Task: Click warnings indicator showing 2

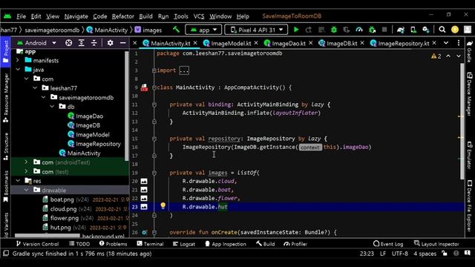Action: pyautogui.click(x=436, y=56)
